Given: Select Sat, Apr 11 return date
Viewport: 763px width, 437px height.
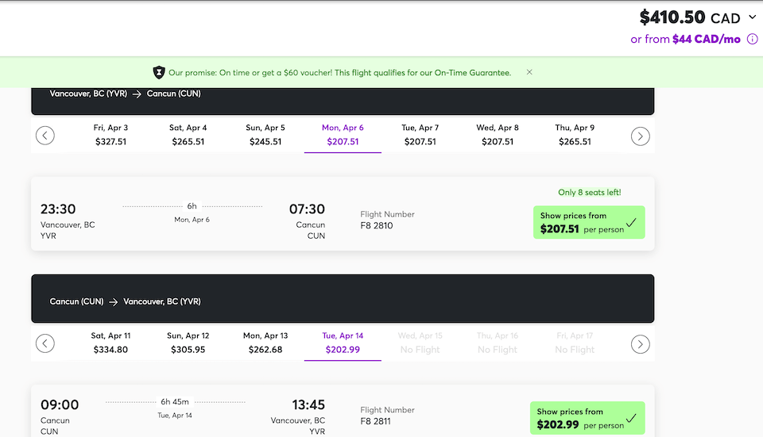Looking at the screenshot, I should pos(110,343).
